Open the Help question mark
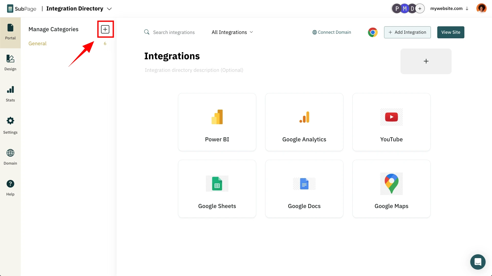This screenshot has height=276, width=492. tap(10, 188)
